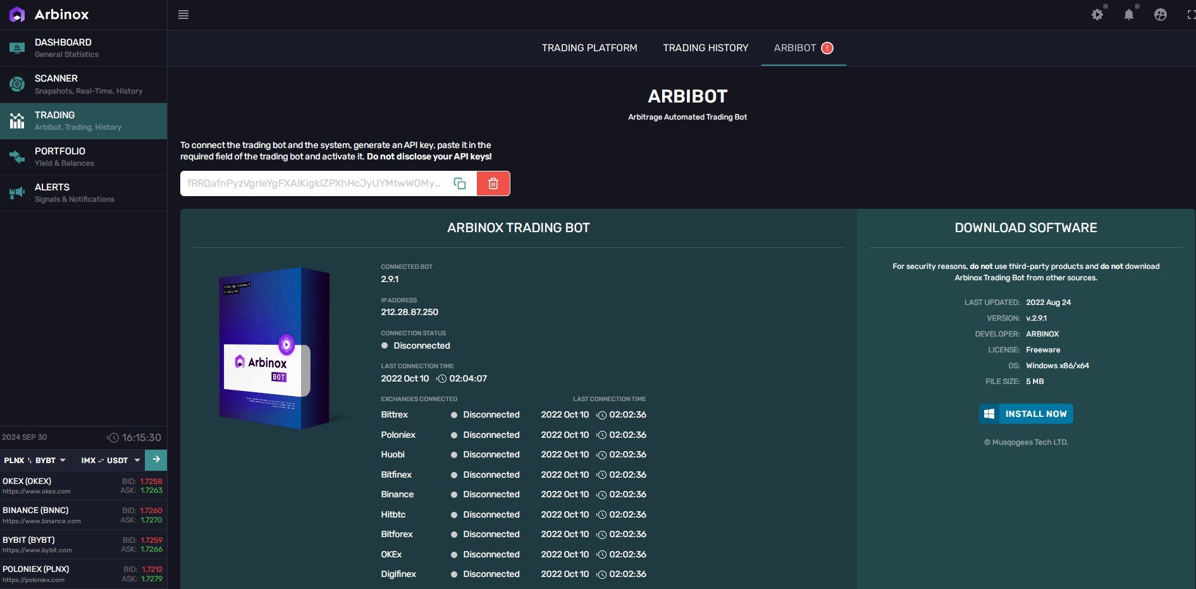
Task: Click clock icon in the Bittrex row
Action: point(601,415)
